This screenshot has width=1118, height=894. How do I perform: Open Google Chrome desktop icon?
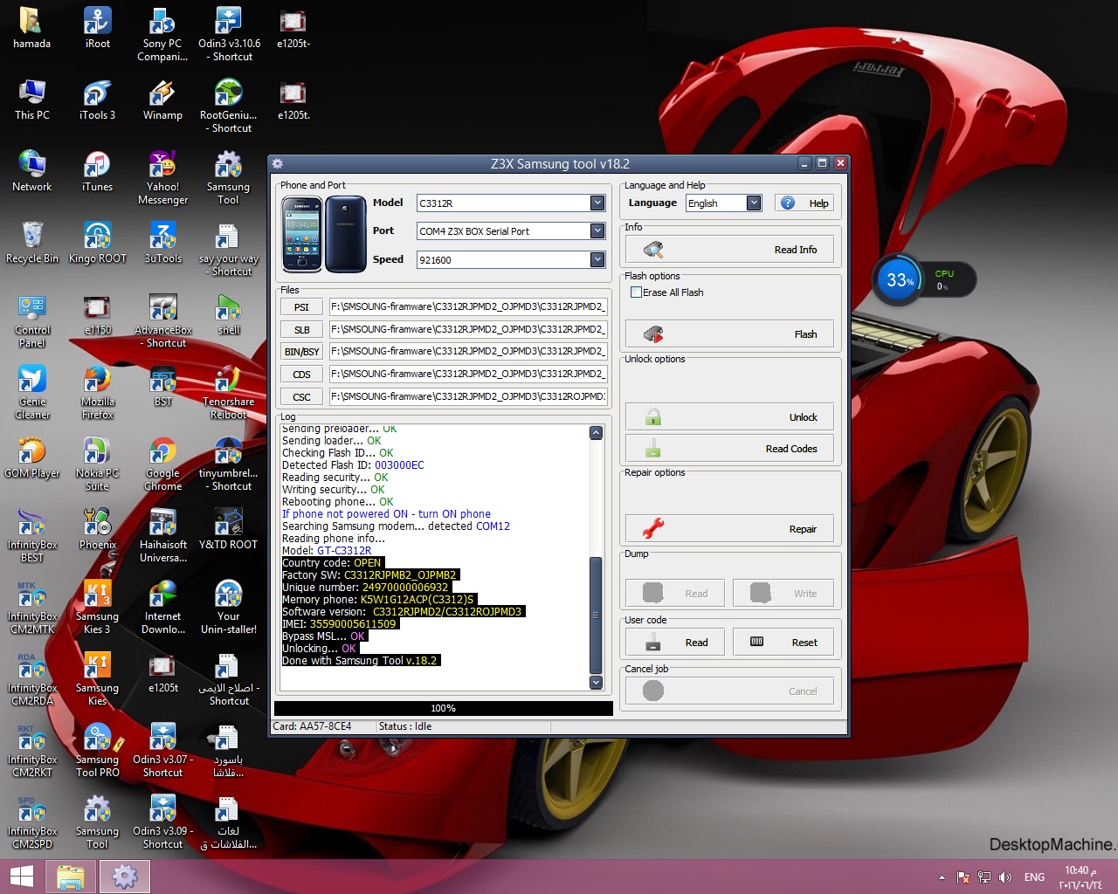click(x=162, y=464)
